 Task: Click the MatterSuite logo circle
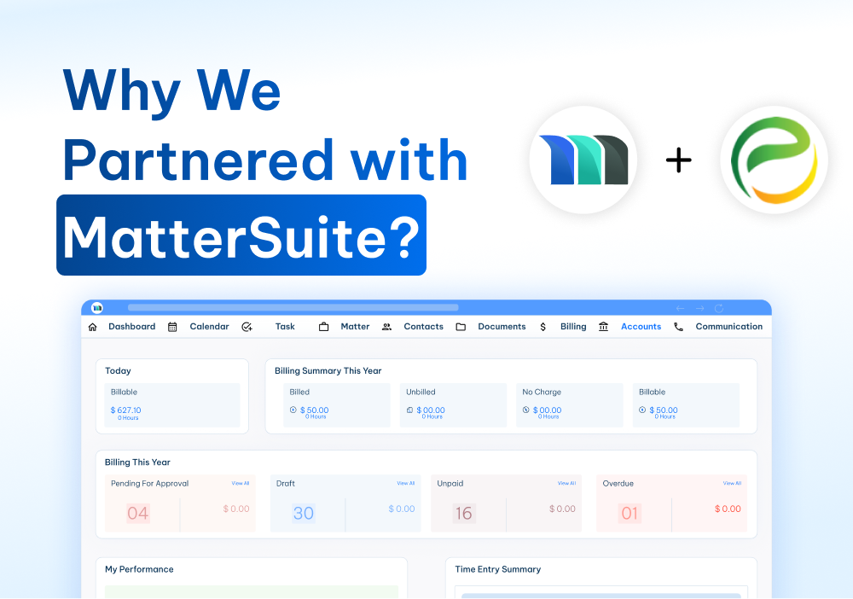pos(583,160)
